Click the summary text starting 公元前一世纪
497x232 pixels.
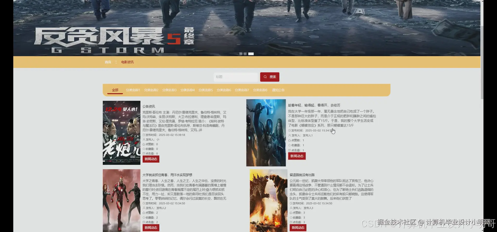click(x=332, y=189)
